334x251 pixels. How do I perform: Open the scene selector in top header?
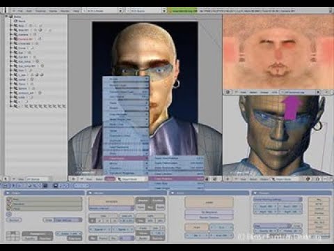146,10
